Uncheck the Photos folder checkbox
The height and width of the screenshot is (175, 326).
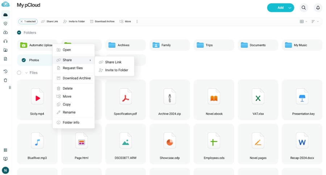24,60
